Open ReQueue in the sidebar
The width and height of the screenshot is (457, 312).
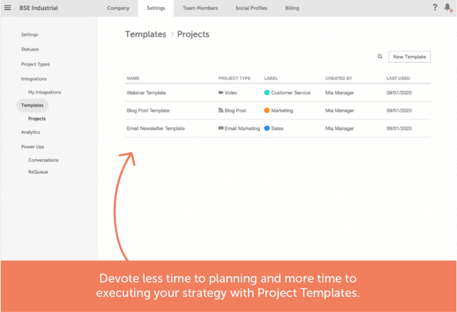tap(38, 172)
